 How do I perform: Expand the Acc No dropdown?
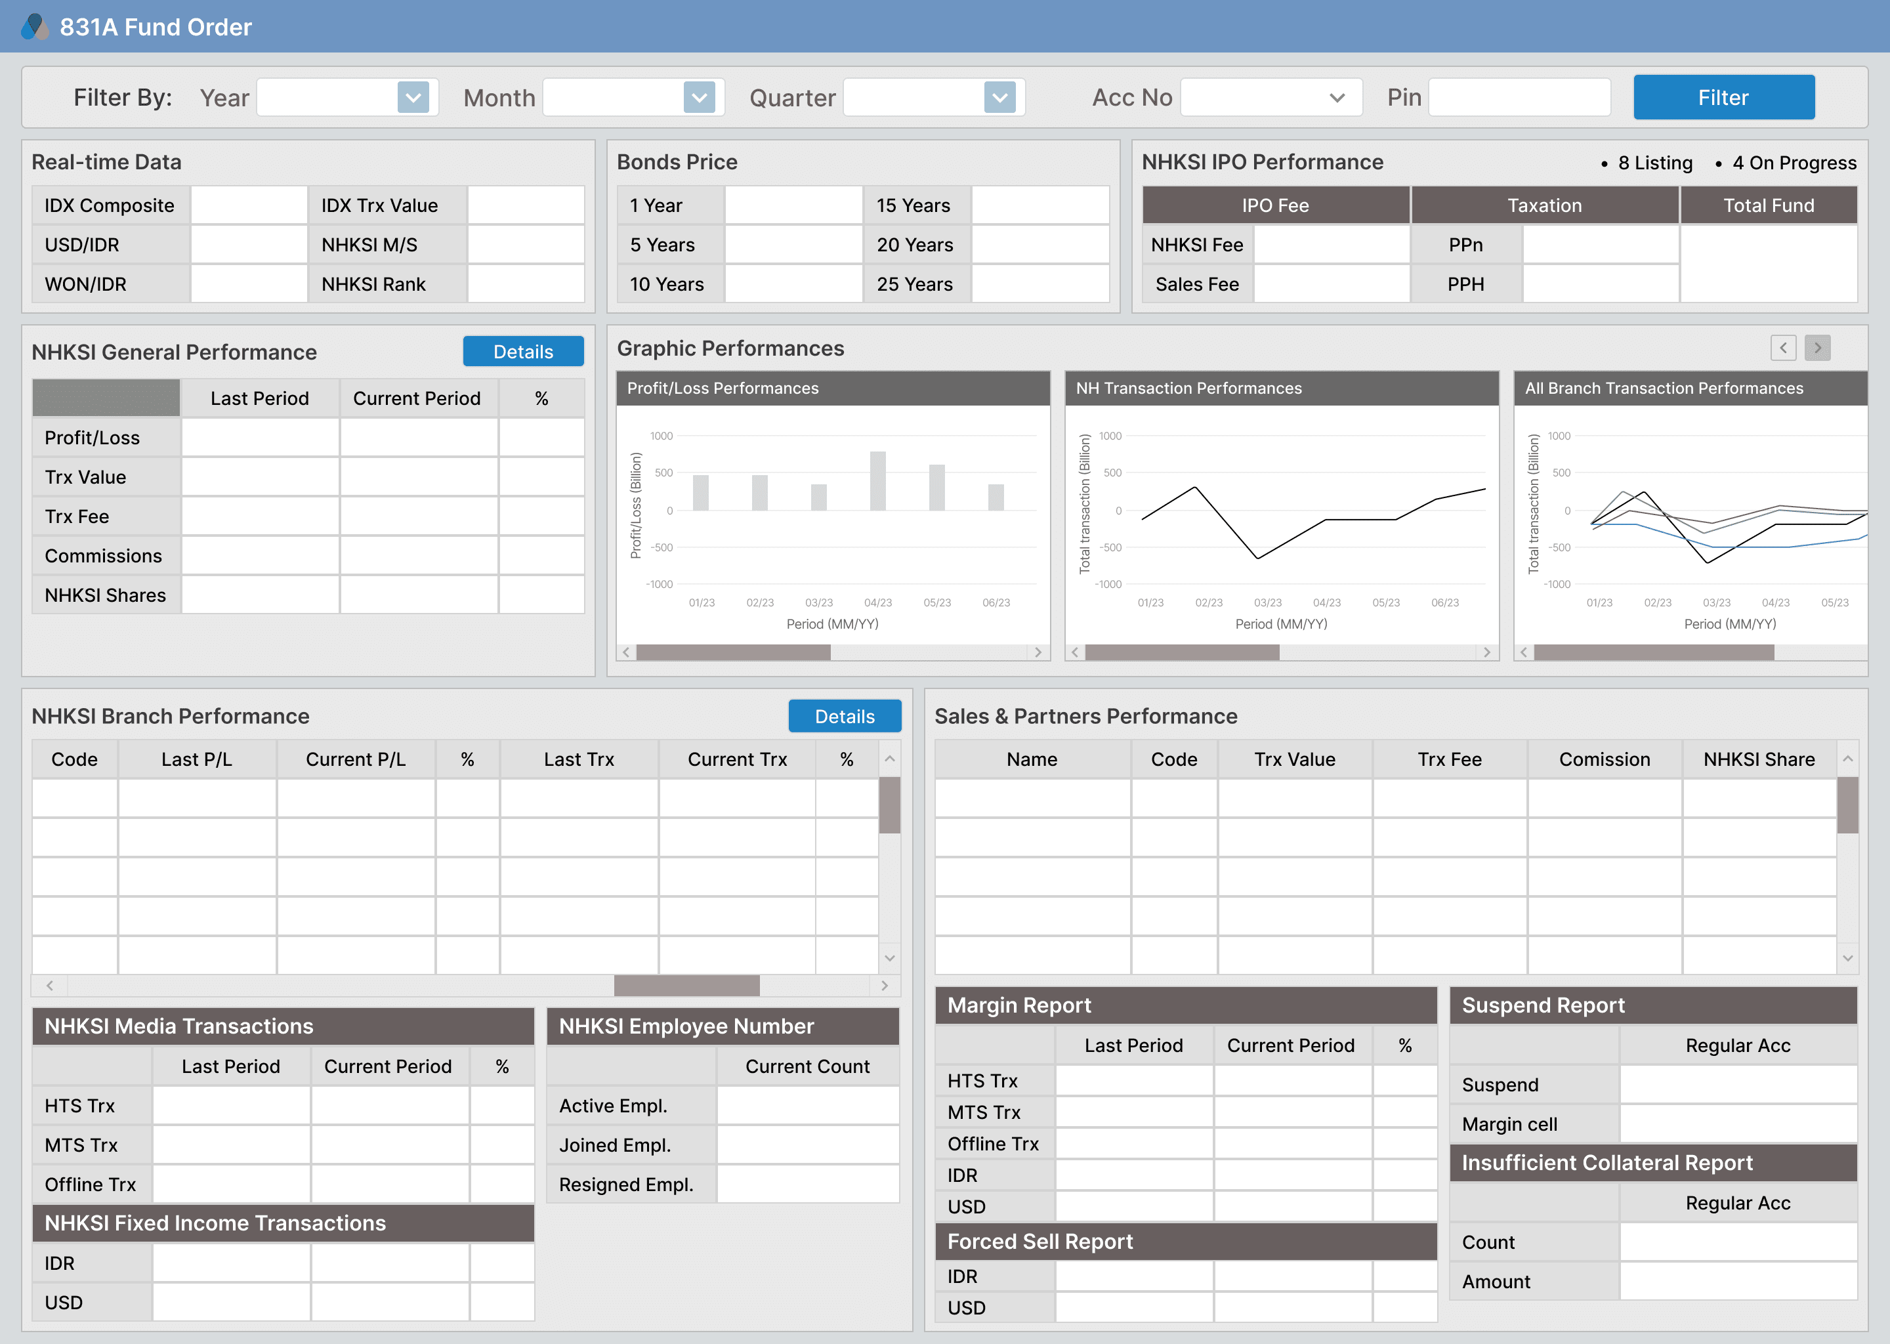(1336, 98)
